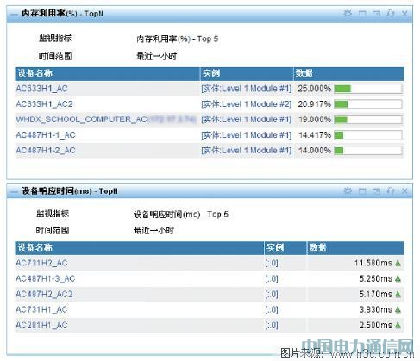420x361 pixels.
Task: Open settings gear of device response time panel
Action: point(348,190)
